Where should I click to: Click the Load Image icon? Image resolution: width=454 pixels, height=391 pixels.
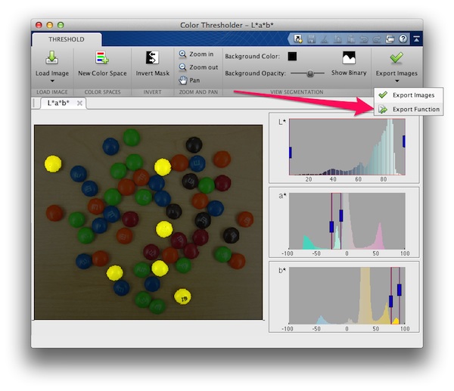(x=52, y=58)
